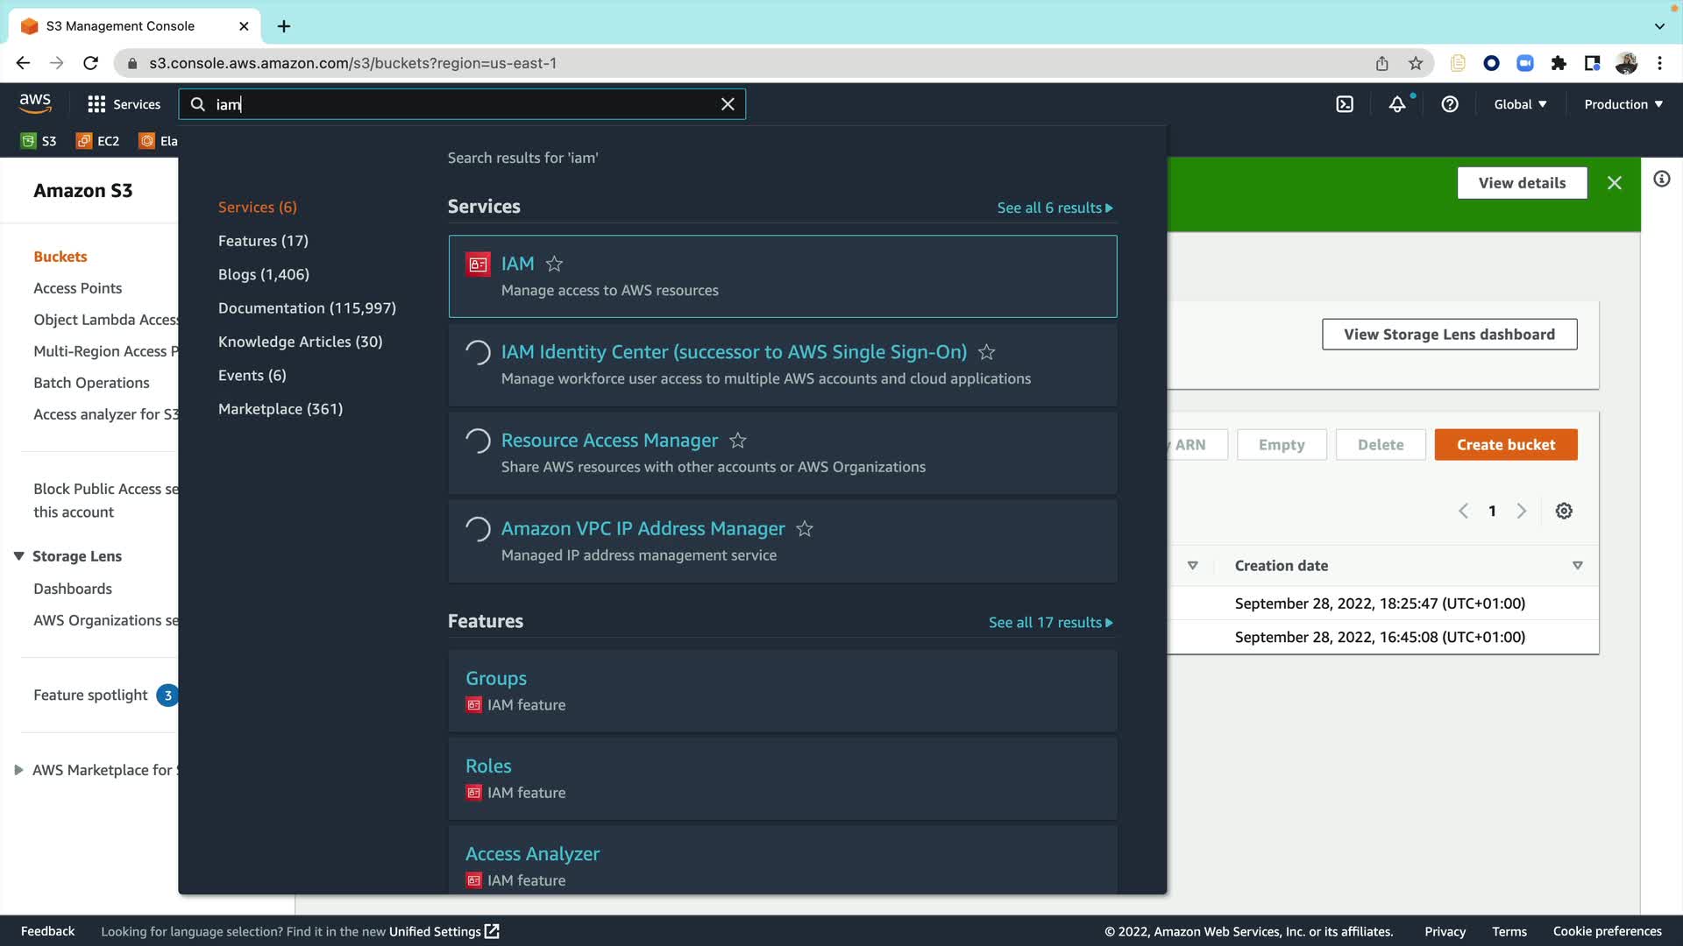Clear the search box with X
This screenshot has height=946, width=1683.
pyautogui.click(x=728, y=104)
